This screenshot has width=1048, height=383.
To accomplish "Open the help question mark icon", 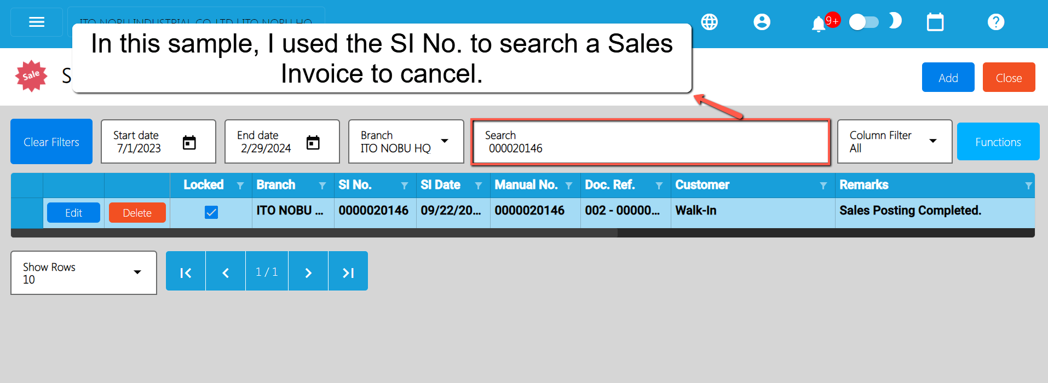I will coord(995,22).
